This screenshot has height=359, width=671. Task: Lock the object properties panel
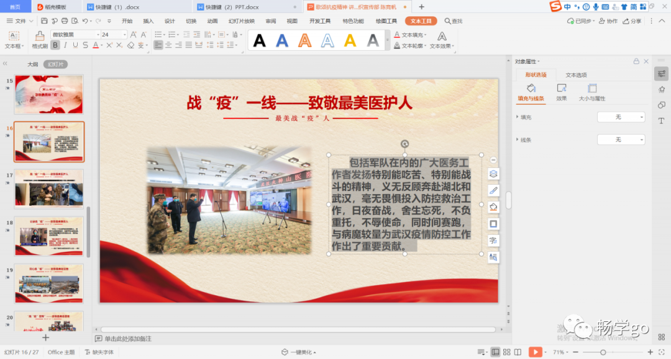coord(636,61)
